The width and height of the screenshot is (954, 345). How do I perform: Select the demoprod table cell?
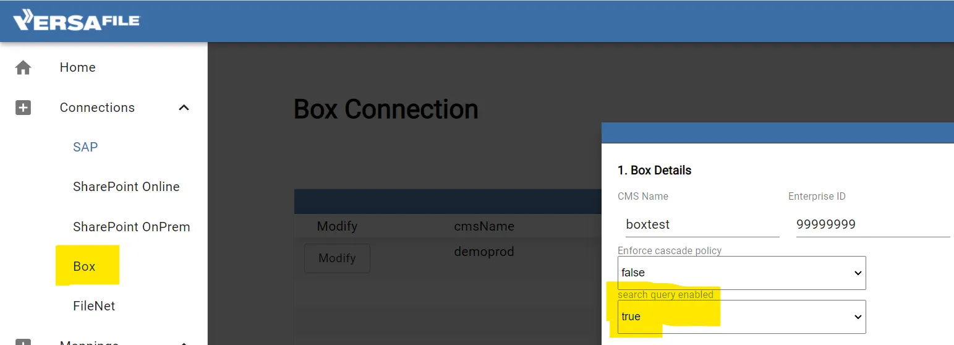pyautogui.click(x=484, y=252)
